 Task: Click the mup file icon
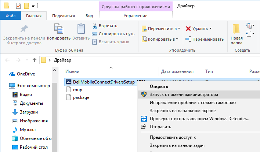(x=69, y=90)
